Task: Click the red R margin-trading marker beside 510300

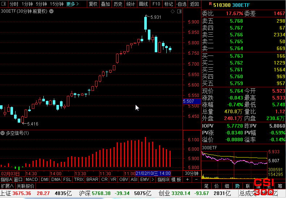Action: [210, 4]
